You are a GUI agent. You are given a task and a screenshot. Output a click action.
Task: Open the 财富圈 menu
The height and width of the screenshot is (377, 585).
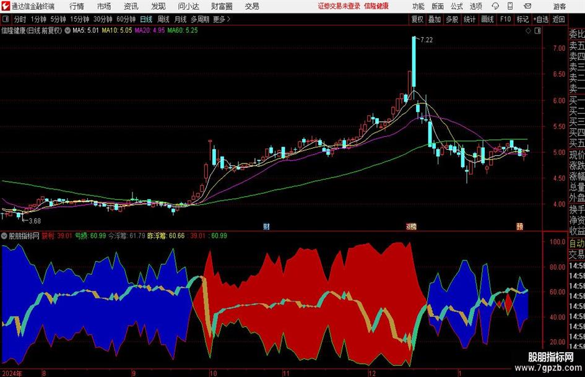(x=222, y=6)
